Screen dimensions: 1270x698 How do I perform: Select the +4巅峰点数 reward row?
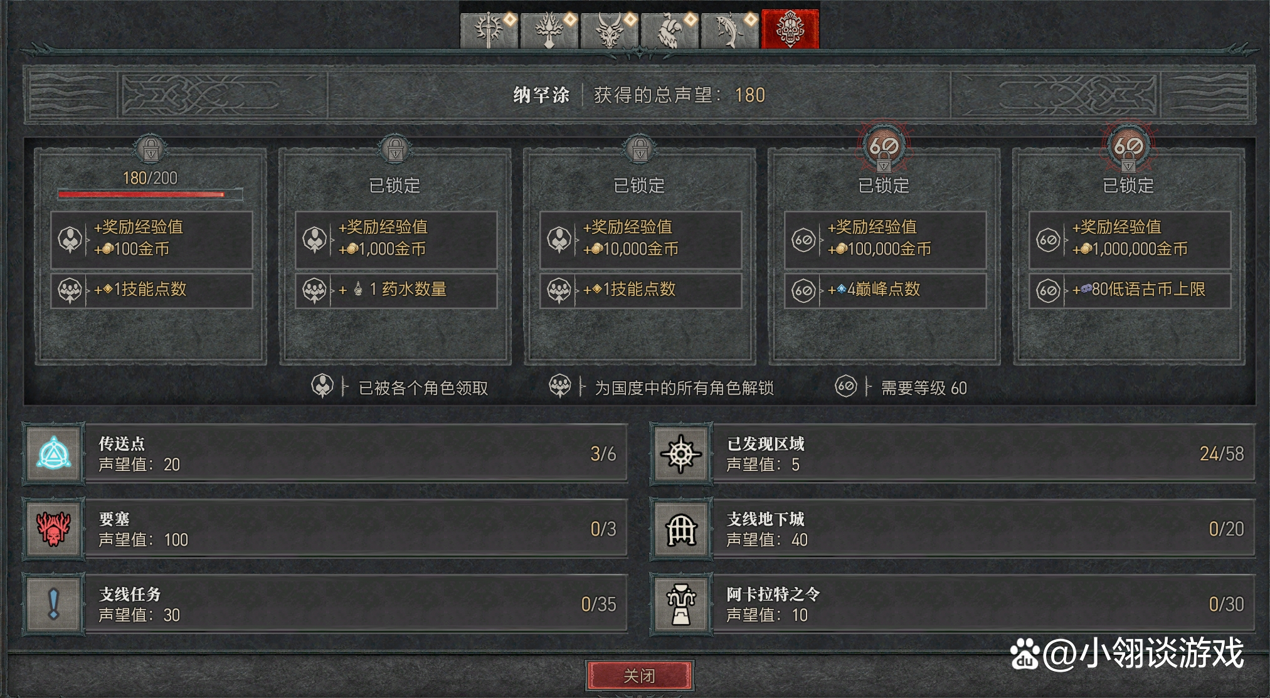point(886,290)
